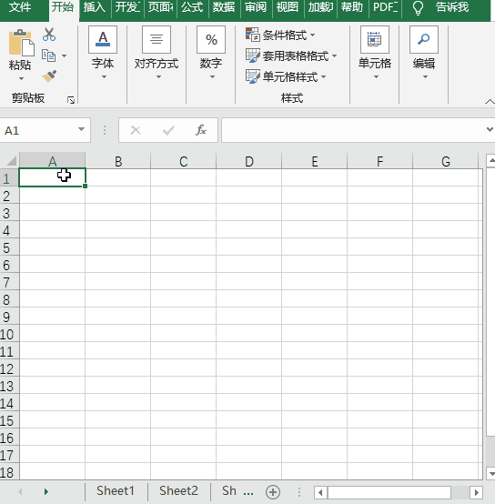Click the previous sheet navigation arrow
This screenshot has width=495, height=504.
[20, 491]
